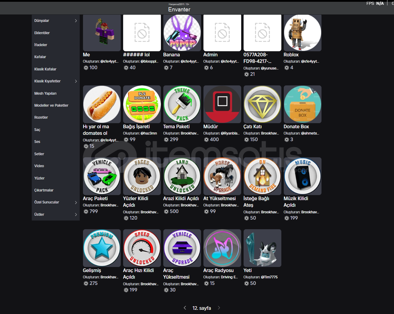Open the Land Unlocked house icon

point(182,176)
